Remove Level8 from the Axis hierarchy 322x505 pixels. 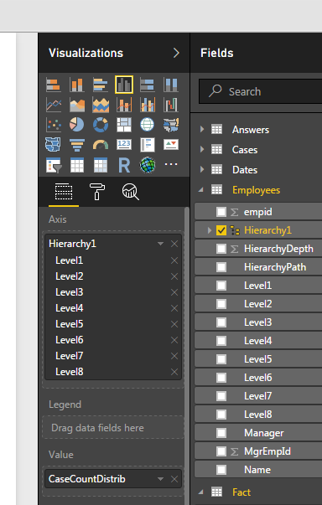pyautogui.click(x=174, y=372)
